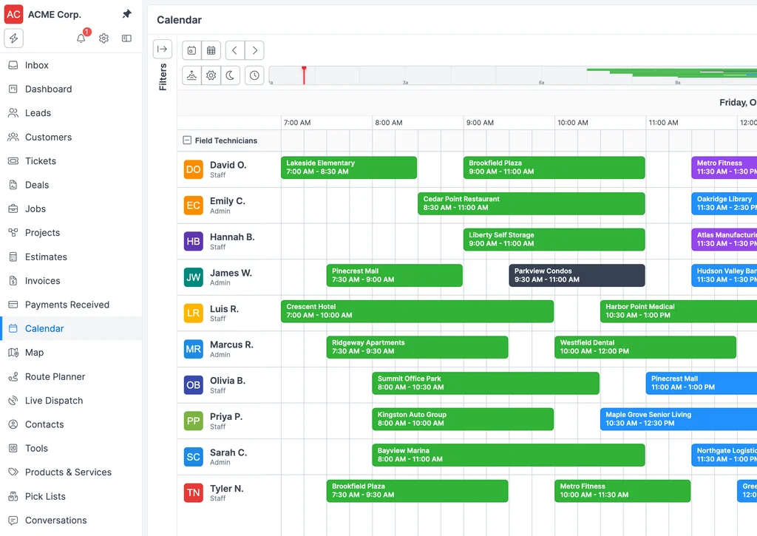Click Luis R. technician name
Screen dimensions: 757x536
[224, 309]
